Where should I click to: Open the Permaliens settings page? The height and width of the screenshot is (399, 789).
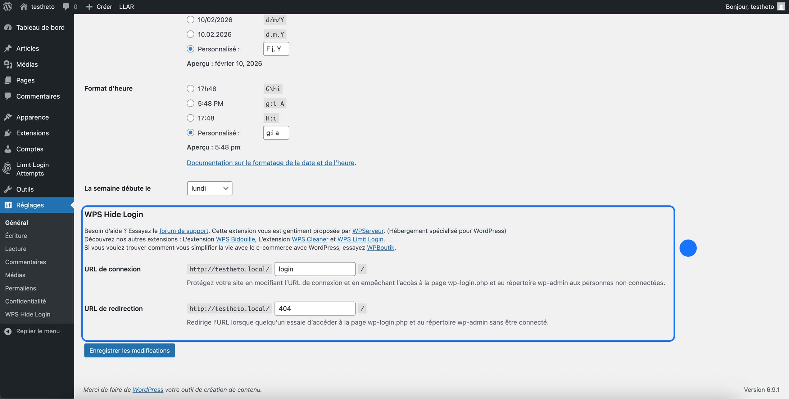pos(20,288)
